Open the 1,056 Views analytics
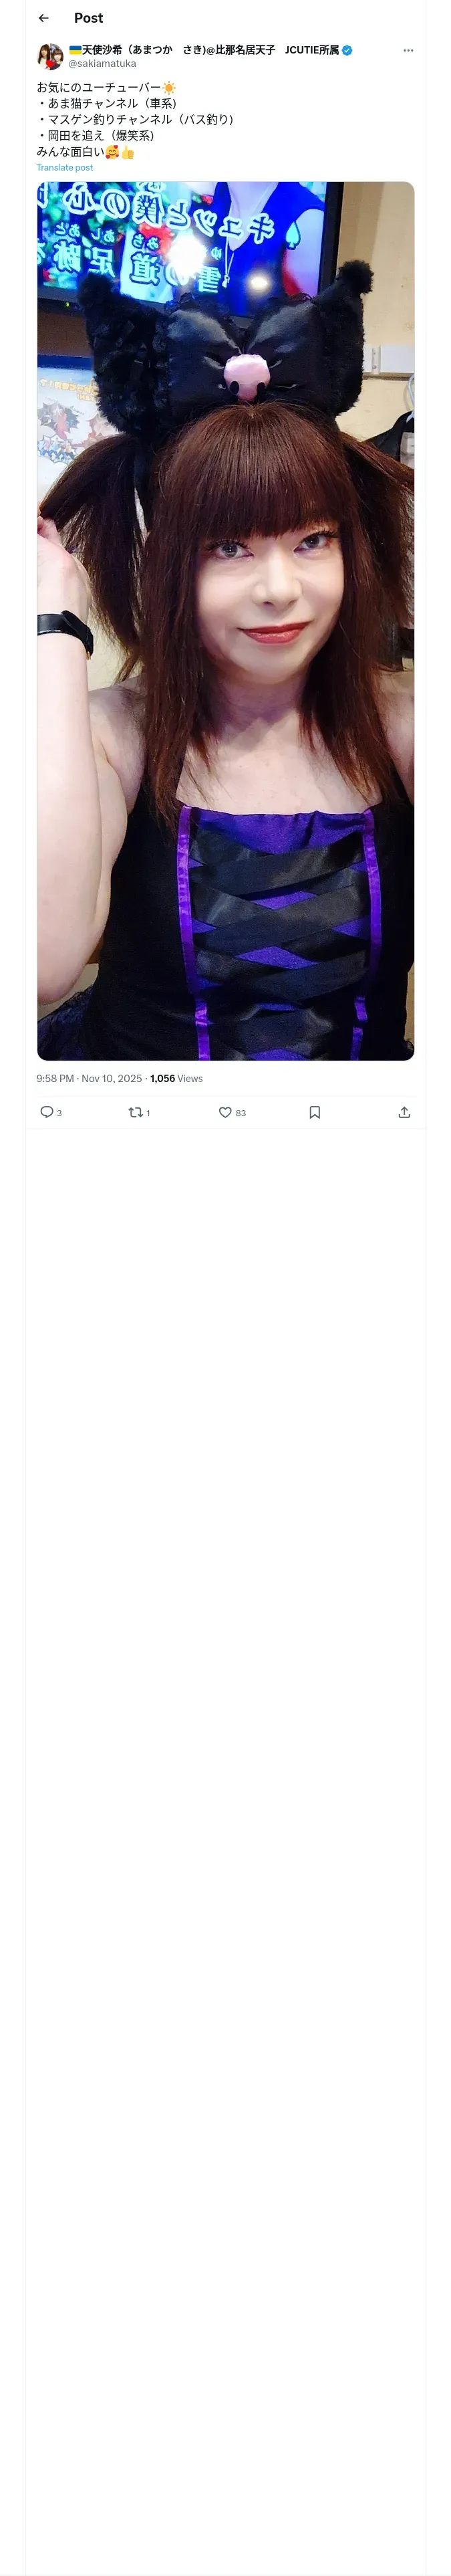Screen dimensions: 451x2576 [x=176, y=1078]
